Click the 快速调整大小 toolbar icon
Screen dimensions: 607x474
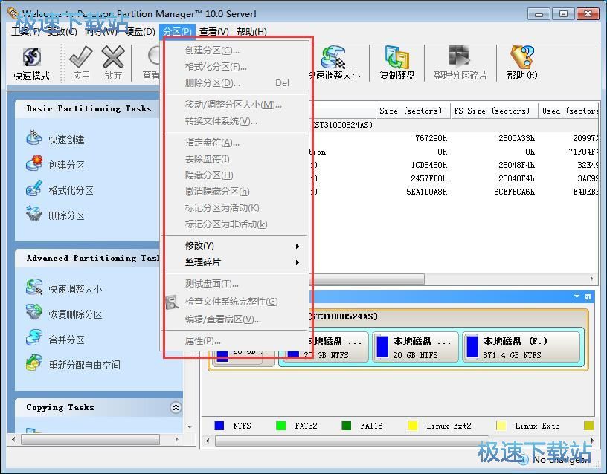pyautogui.click(x=333, y=57)
